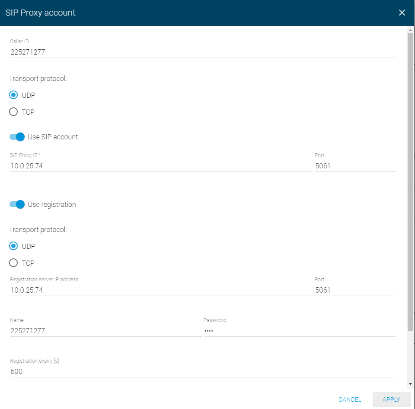The height and width of the screenshot is (409, 415).
Task: Click the dialog's vertical scrollbar thumb
Action: 410,182
